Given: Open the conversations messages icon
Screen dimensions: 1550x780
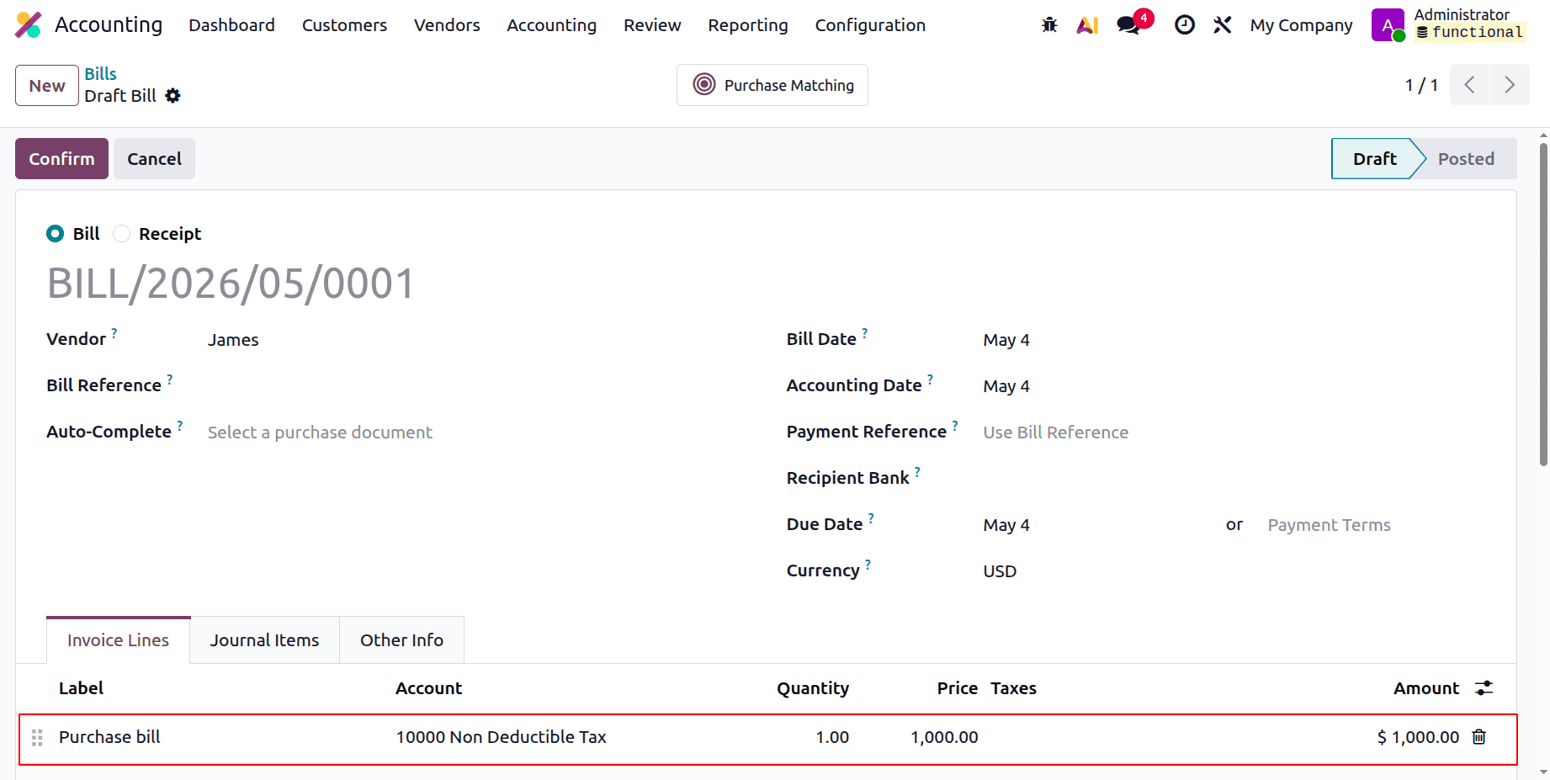Looking at the screenshot, I should tap(1129, 25).
